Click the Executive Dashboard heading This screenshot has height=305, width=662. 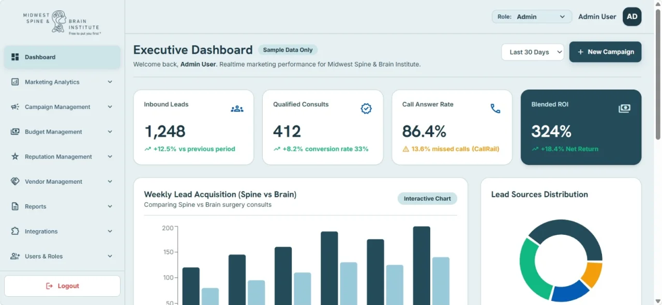(x=193, y=50)
